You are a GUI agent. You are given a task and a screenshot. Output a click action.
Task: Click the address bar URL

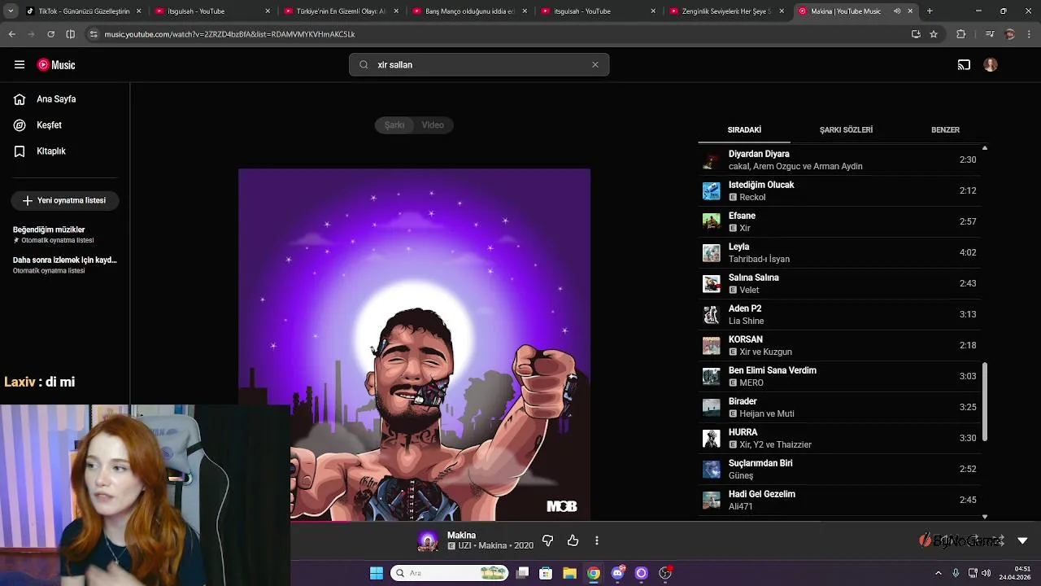230,34
